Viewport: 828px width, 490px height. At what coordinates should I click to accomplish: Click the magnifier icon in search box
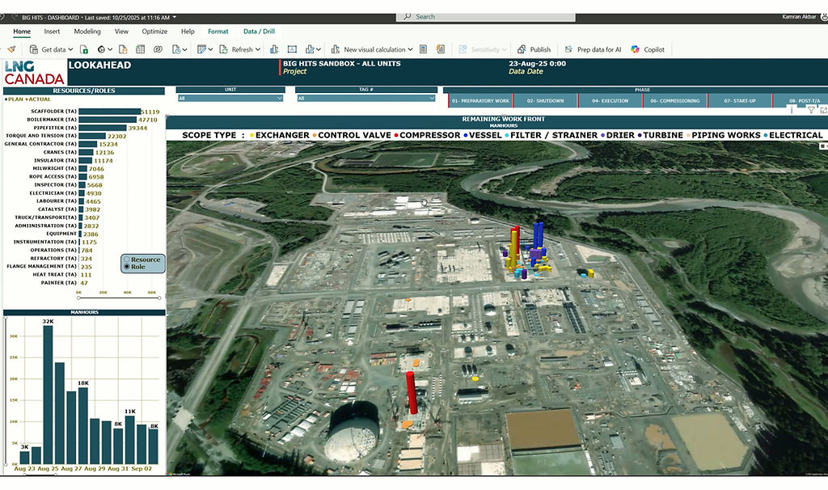pos(408,17)
